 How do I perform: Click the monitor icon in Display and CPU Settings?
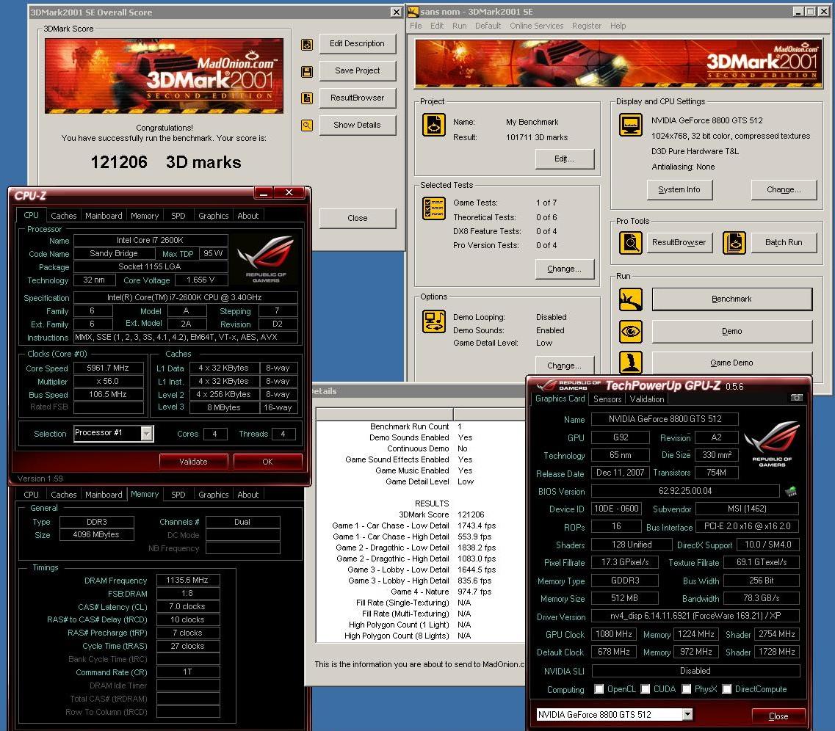[x=631, y=125]
